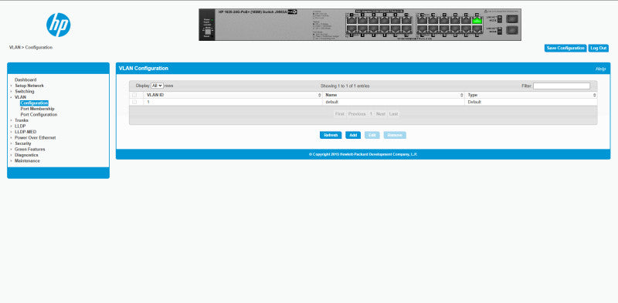This screenshot has height=303, width=618.
Task: Click the green active port 23 on switch image
Action: click(477, 21)
